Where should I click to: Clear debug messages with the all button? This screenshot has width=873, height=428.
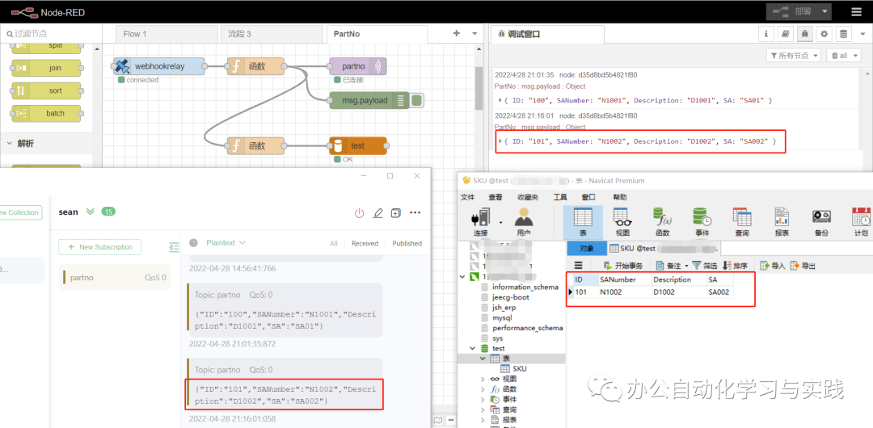(x=842, y=55)
